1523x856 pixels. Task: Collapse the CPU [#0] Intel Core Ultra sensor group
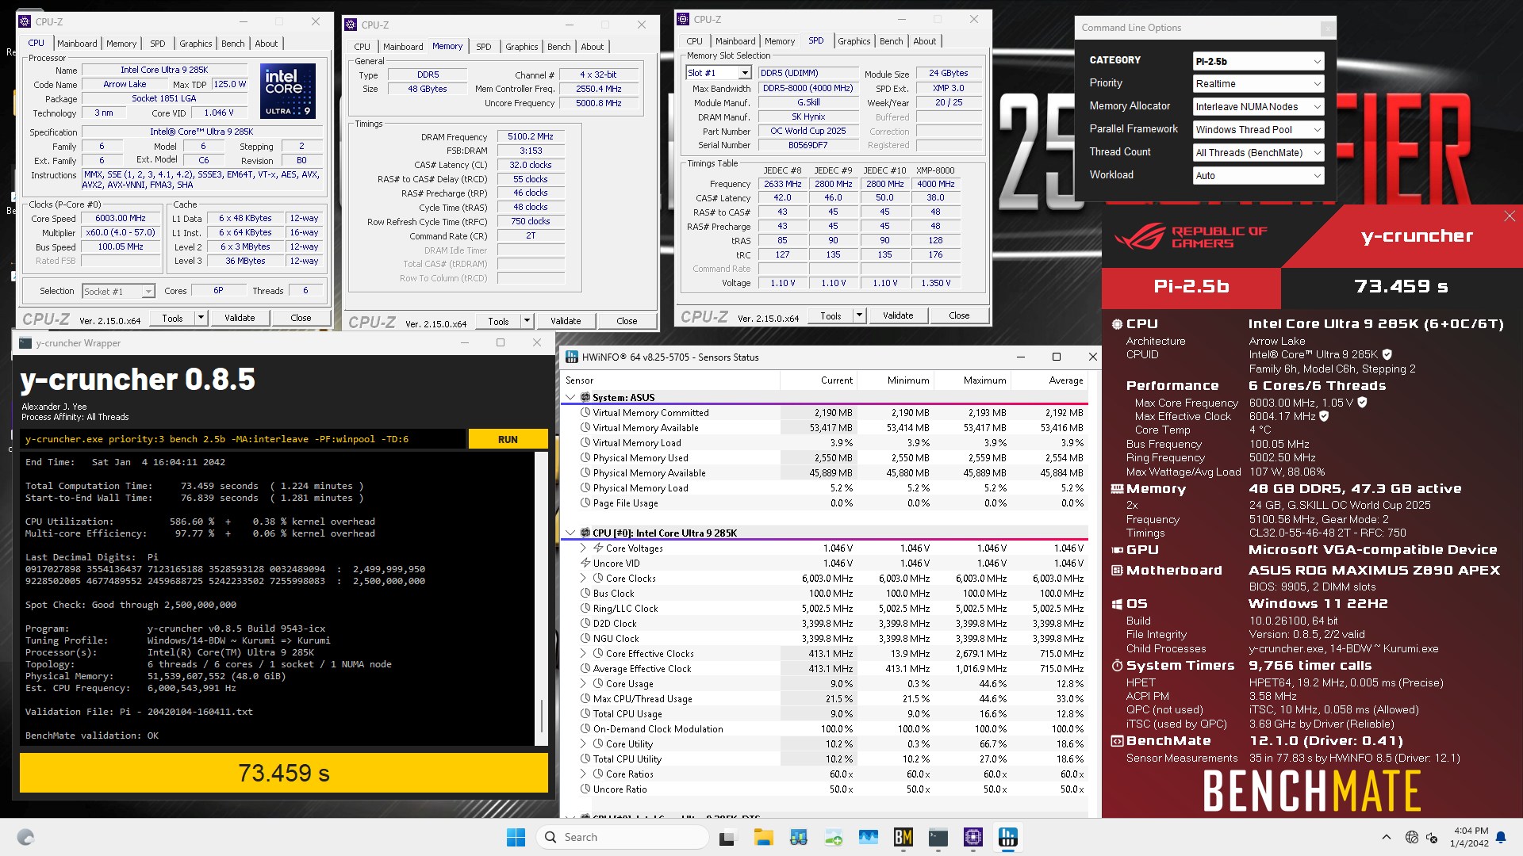[x=570, y=533]
